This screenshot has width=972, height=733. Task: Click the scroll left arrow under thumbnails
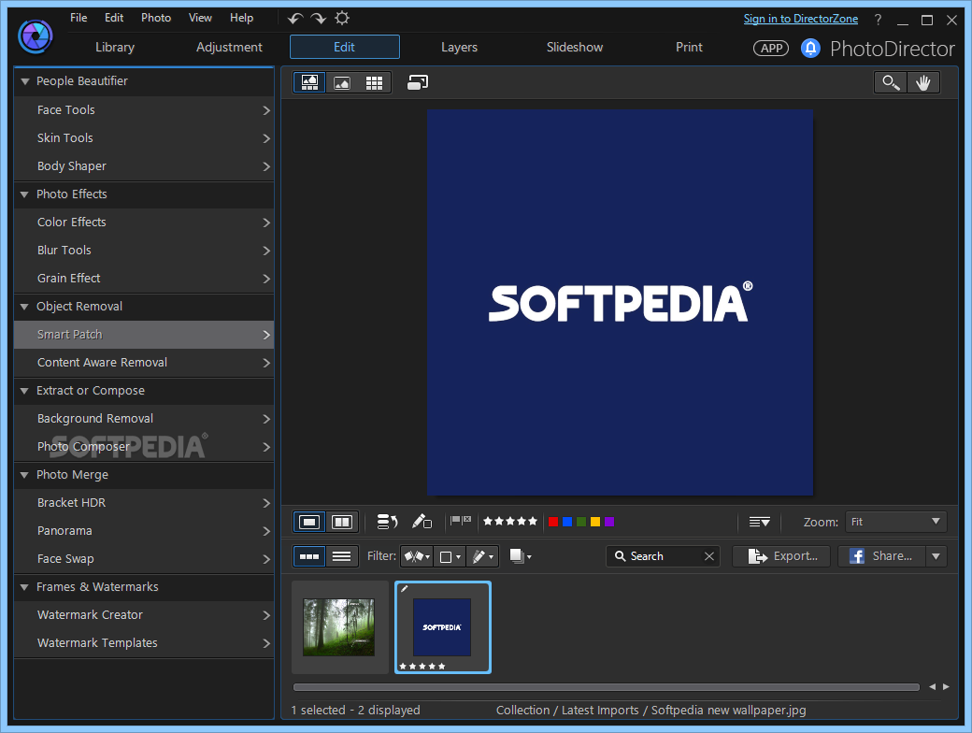(932, 686)
